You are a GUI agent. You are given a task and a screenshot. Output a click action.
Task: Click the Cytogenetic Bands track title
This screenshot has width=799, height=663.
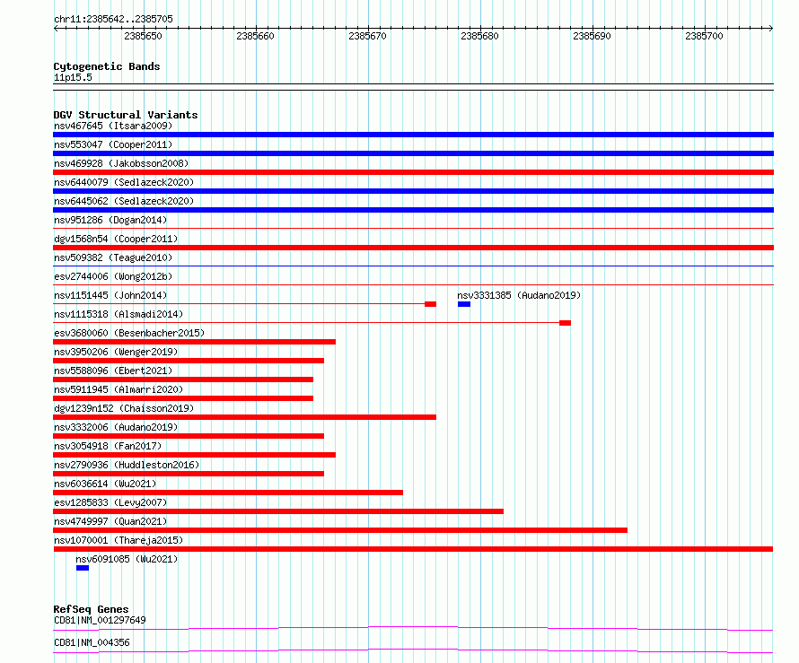tap(107, 66)
